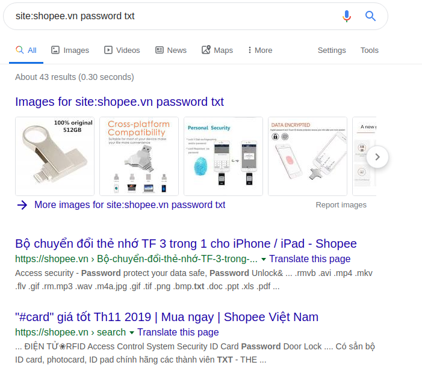Open the Personal Security fingerprint image
Viewport: 422px width, 377px height.
tap(223, 156)
